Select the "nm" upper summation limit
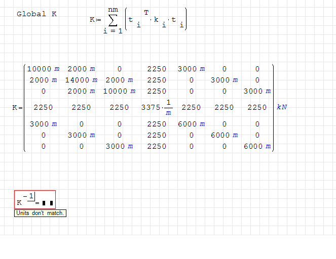Image resolution: width=336 pixels, height=259 pixels. tap(113, 9)
